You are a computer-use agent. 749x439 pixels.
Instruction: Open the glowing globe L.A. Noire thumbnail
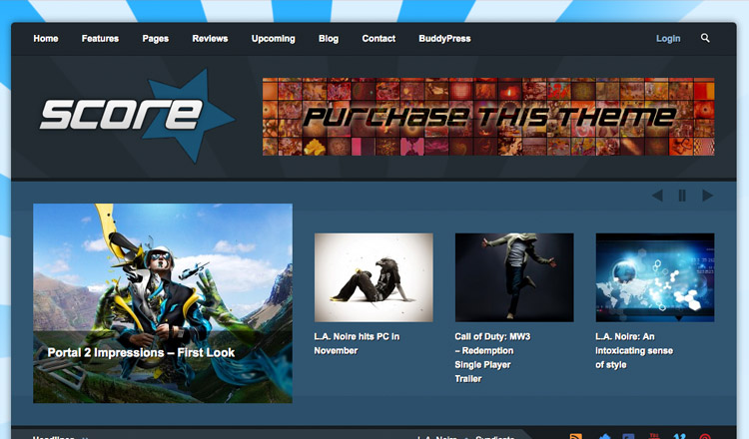(654, 277)
